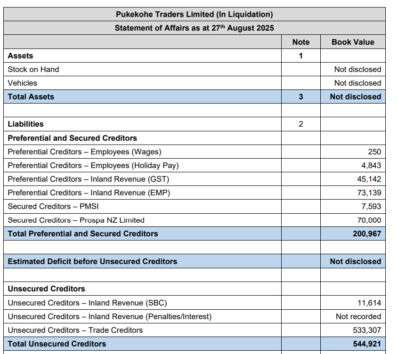This screenshot has height=354, width=398.
Task: Select the Book Value column header
Action: click(353, 42)
